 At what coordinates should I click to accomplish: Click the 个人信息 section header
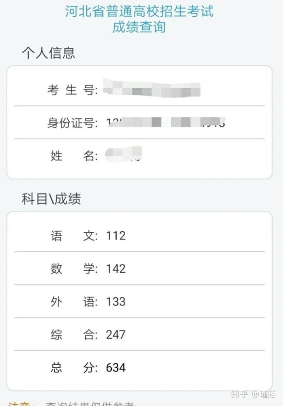48,52
